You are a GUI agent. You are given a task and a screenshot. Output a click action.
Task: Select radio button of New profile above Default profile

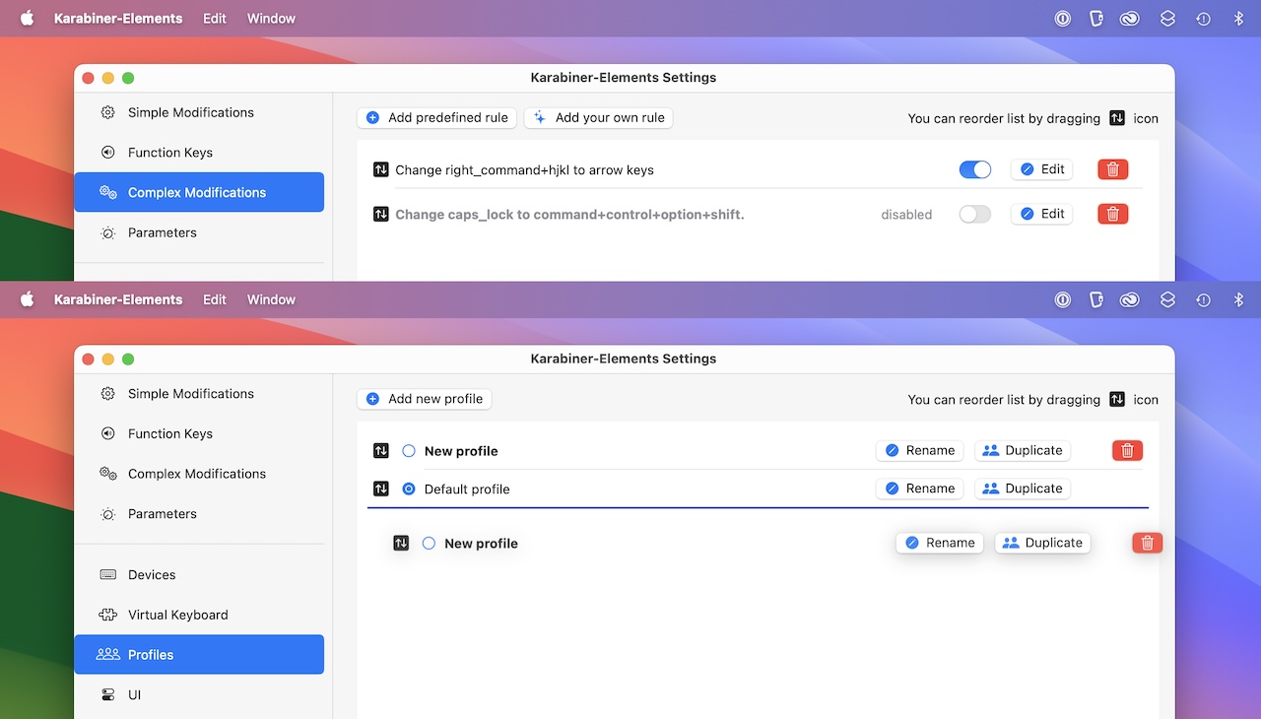409,451
